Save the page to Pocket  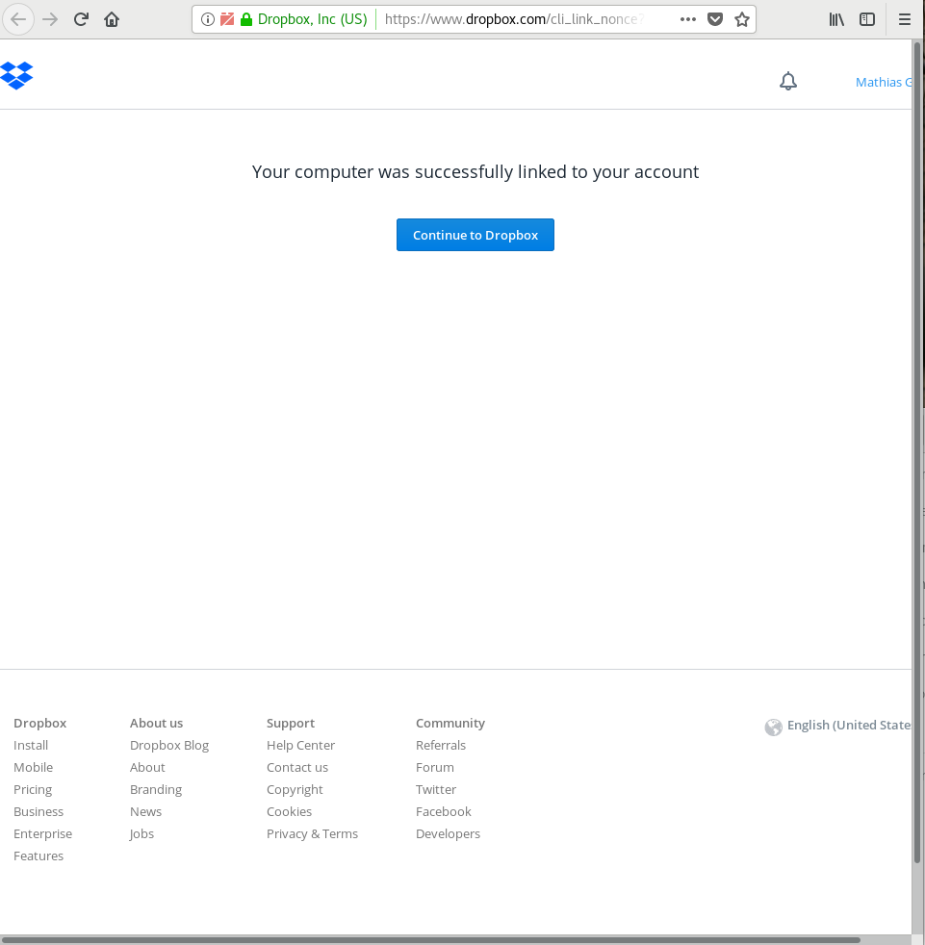pyautogui.click(x=715, y=19)
